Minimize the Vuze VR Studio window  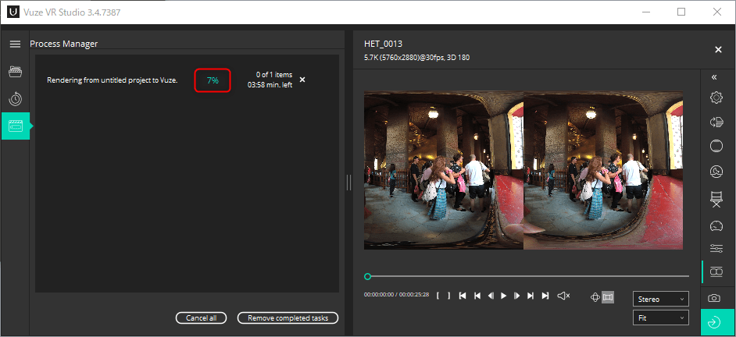click(646, 12)
